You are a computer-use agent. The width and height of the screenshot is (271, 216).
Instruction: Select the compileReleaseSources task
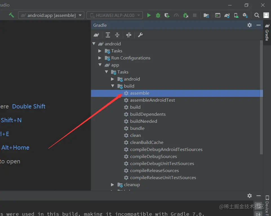click(154, 171)
